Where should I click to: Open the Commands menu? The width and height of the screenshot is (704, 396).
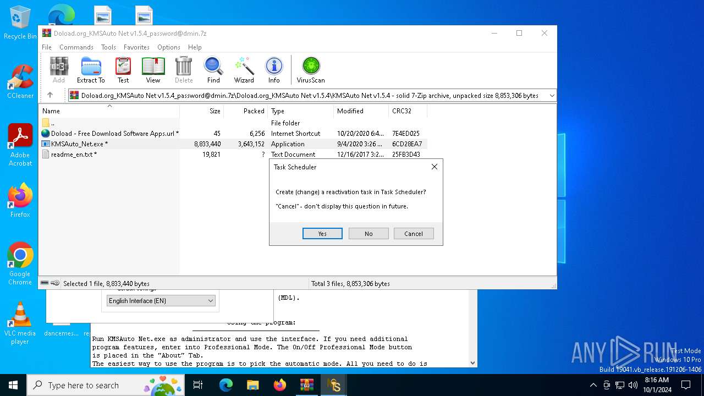click(76, 47)
